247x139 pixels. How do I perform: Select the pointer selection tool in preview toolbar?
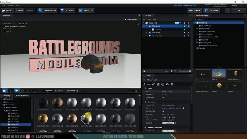[x=10, y=91]
